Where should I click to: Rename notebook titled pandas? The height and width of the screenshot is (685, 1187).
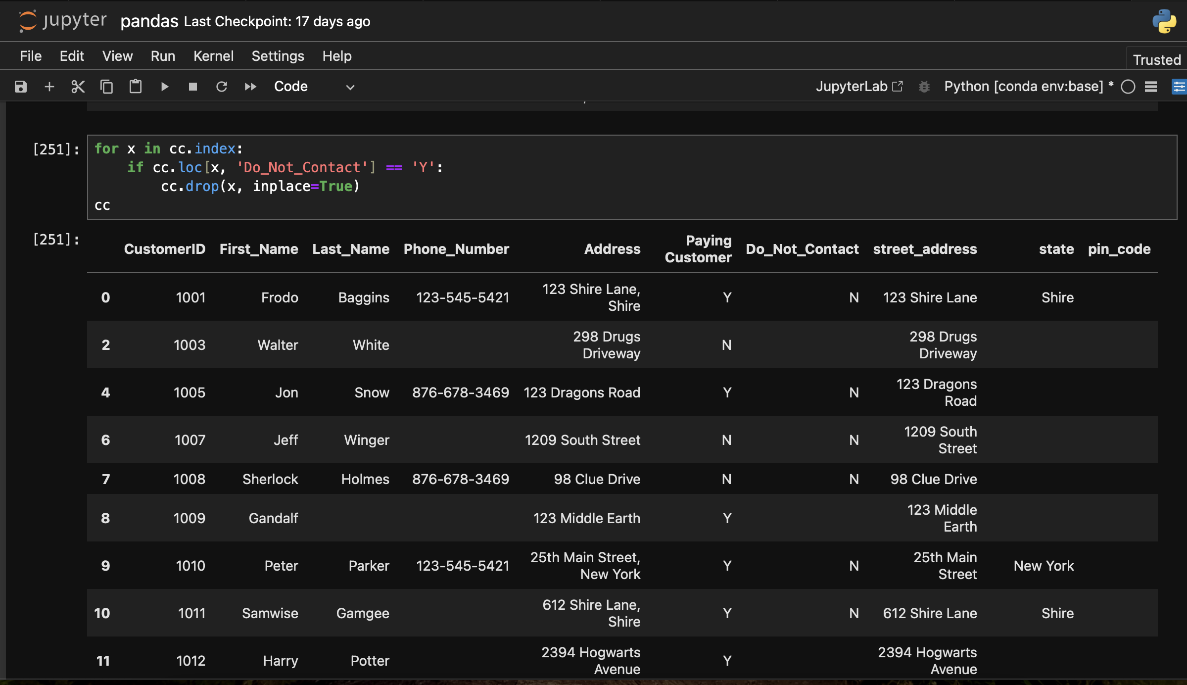[x=149, y=21]
